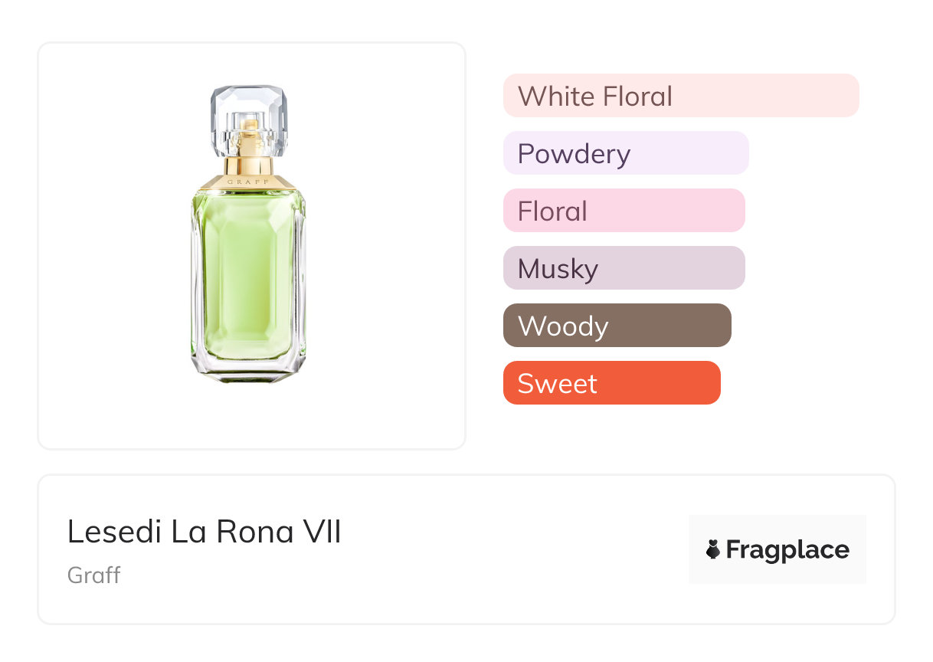Open the Fragplace wordmark link
Viewport: 933px width, 662px height.
[787, 549]
